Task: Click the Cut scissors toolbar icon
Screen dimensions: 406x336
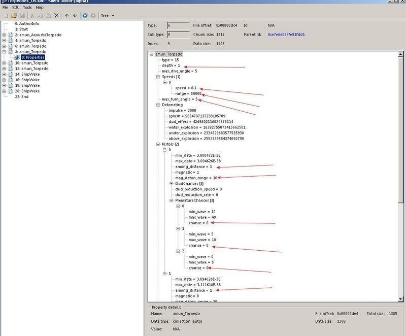Action: pos(32,16)
